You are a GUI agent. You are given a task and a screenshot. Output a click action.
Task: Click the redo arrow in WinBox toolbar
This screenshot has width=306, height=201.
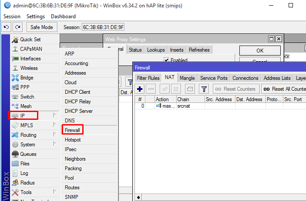click(x=17, y=27)
